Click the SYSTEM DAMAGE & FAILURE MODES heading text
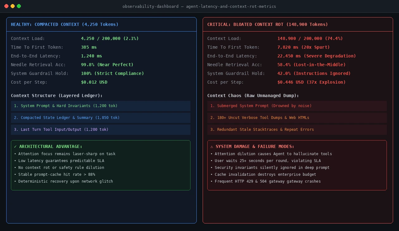Screen dimensions: 399x231 pos(255,146)
